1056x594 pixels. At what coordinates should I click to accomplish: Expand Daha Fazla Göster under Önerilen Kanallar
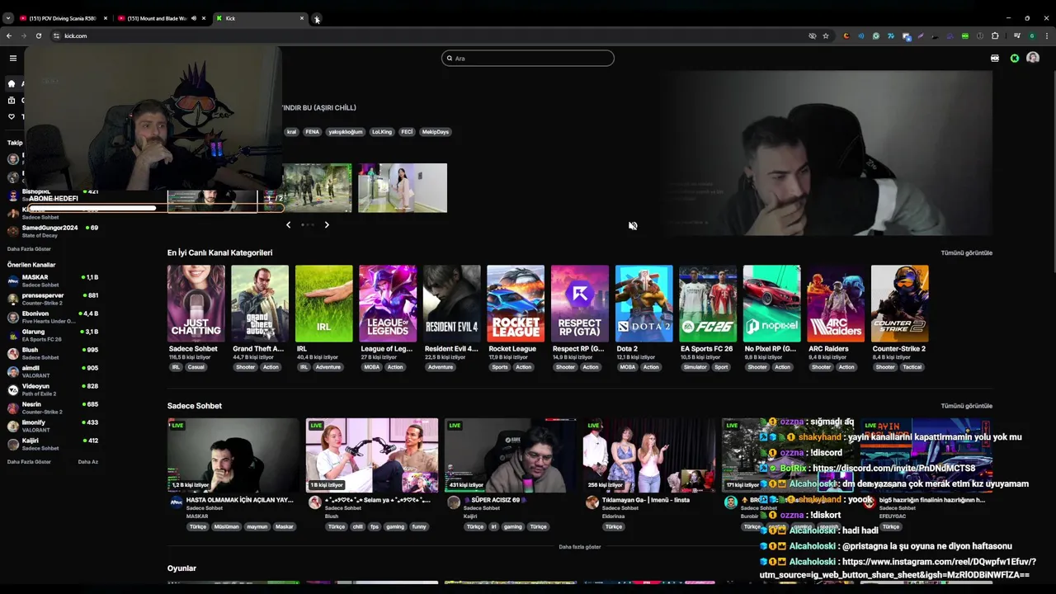pyautogui.click(x=29, y=462)
